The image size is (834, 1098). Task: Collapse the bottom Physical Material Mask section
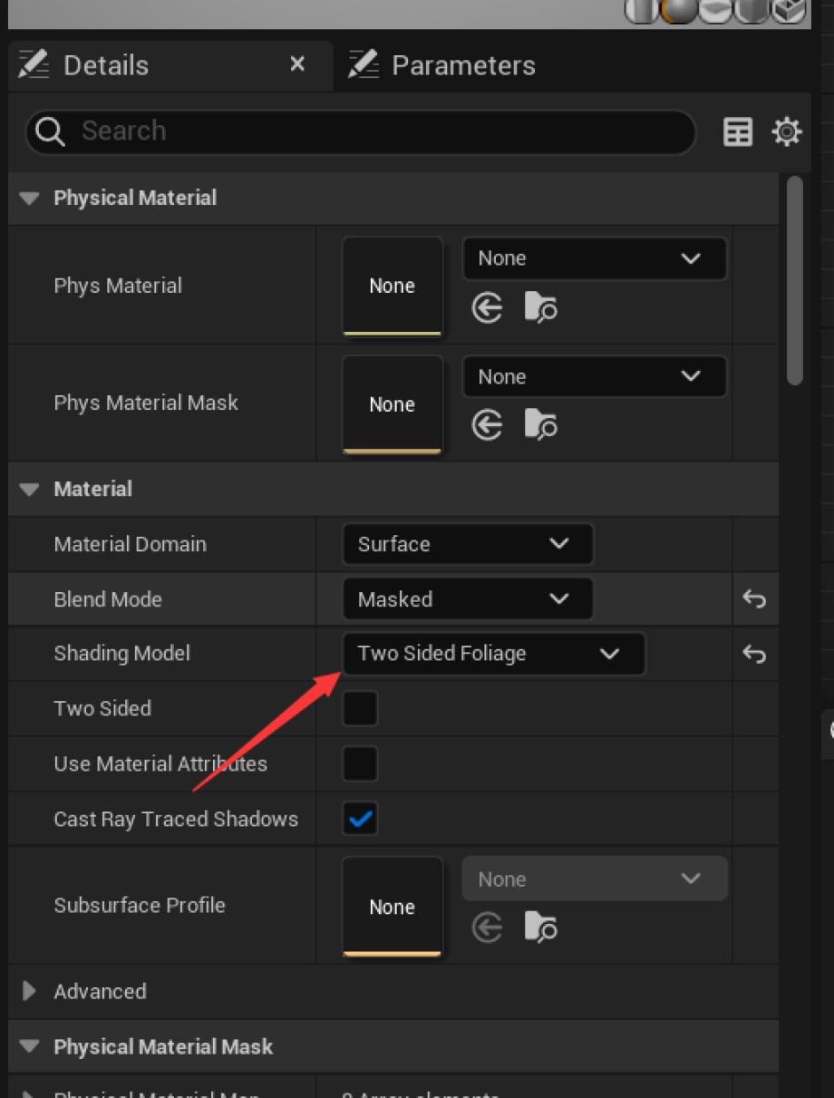click(30, 1046)
